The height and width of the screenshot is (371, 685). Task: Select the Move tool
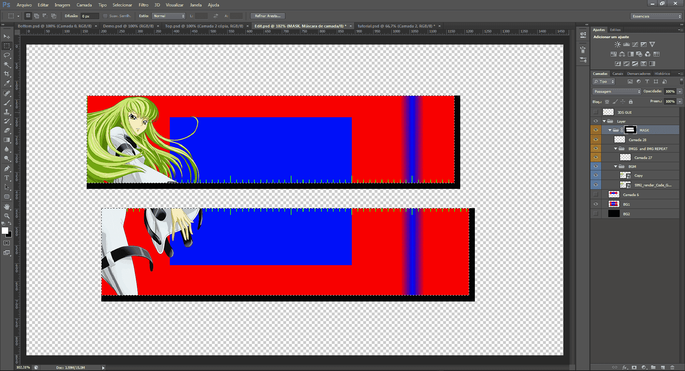click(7, 36)
